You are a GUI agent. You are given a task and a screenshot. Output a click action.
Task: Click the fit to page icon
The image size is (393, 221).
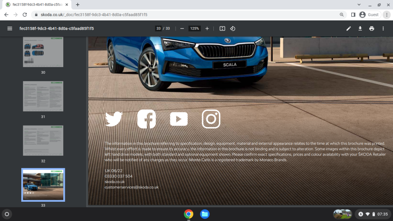pyautogui.click(x=222, y=29)
